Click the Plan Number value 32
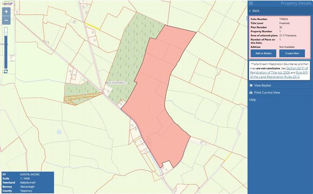The height and width of the screenshot is (194, 313). click(x=281, y=27)
